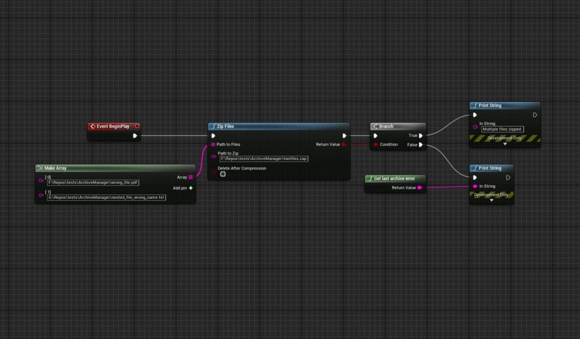The width and height of the screenshot is (580, 339).
Task: Click the Make Array output Array pin
Action: [191, 177]
